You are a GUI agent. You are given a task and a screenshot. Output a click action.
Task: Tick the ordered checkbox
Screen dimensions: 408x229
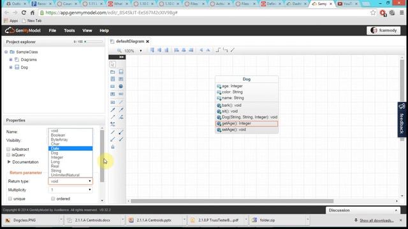(x=53, y=198)
